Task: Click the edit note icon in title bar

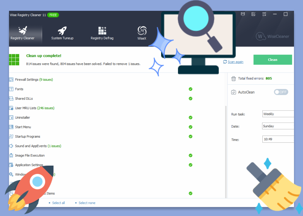Action: point(253,14)
